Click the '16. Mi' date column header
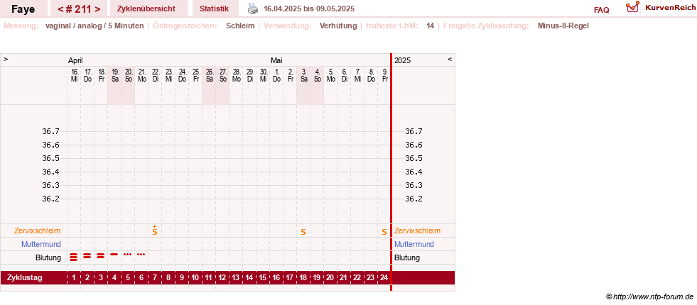The height and width of the screenshot is (305, 697). [x=74, y=75]
